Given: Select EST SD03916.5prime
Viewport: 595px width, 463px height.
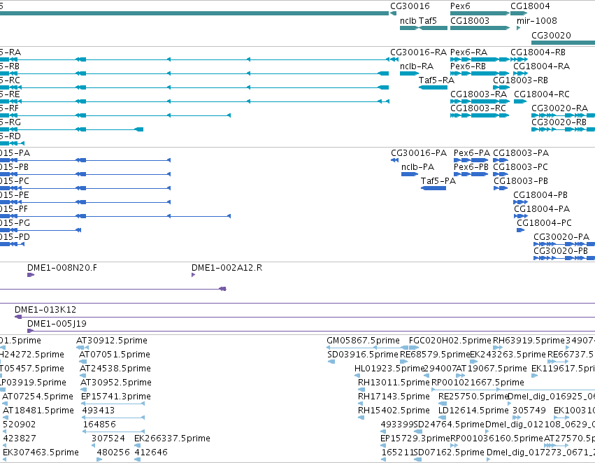Looking at the screenshot, I should click(x=362, y=355).
